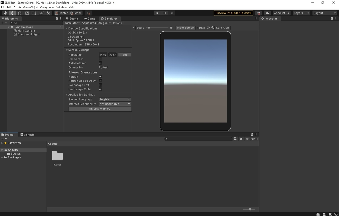Collapse the SampleScene tree node

click(9, 27)
